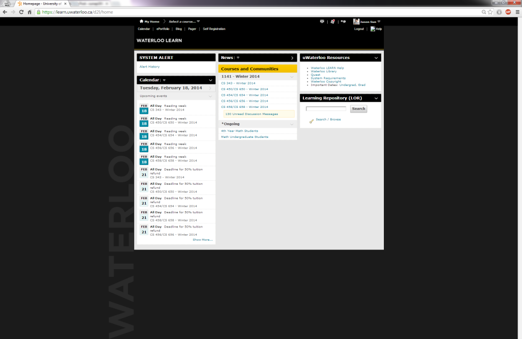Click the Help icon in the header
This screenshot has height=339, width=522.
(x=373, y=29)
